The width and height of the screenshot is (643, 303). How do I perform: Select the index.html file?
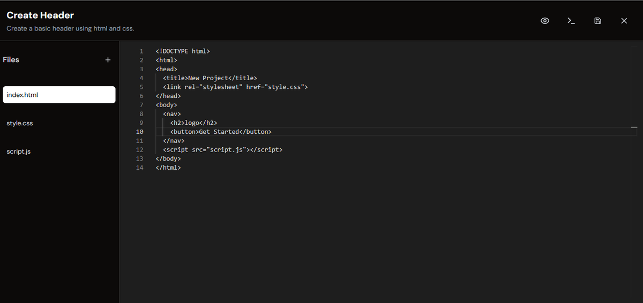point(59,95)
